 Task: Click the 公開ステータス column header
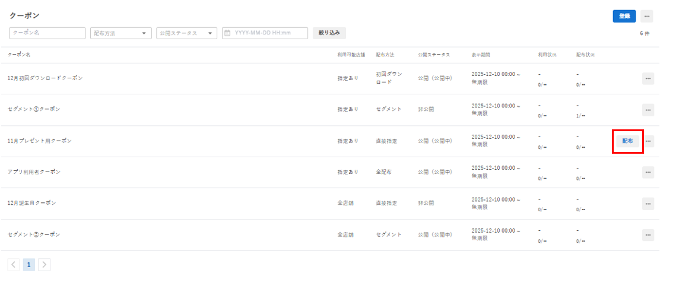click(x=434, y=55)
